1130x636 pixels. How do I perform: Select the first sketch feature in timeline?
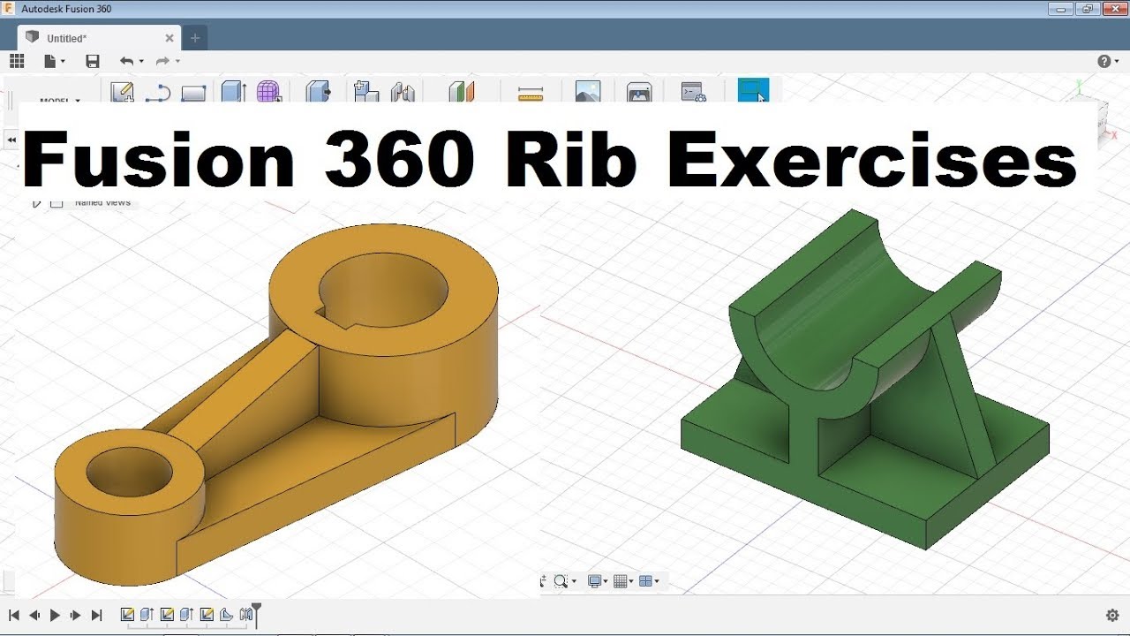pyautogui.click(x=127, y=615)
